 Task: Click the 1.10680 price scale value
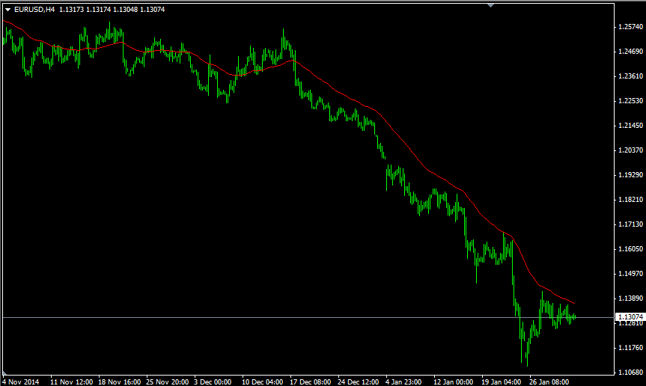(630, 373)
